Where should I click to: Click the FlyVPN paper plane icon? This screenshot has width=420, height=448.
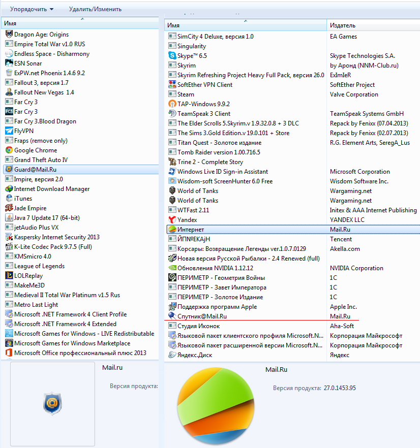9,131
